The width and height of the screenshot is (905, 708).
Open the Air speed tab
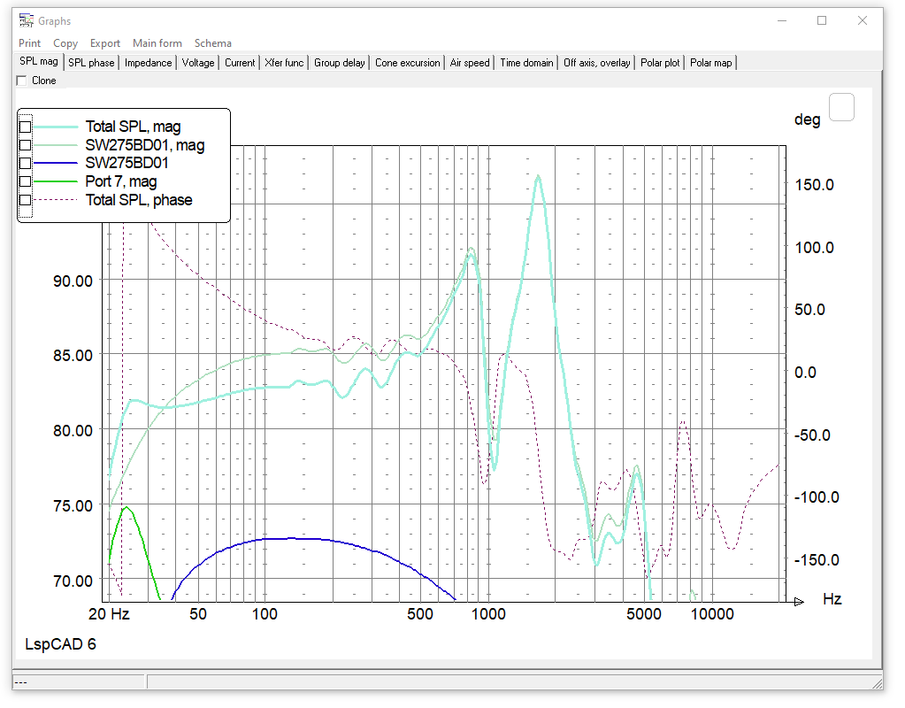point(470,62)
